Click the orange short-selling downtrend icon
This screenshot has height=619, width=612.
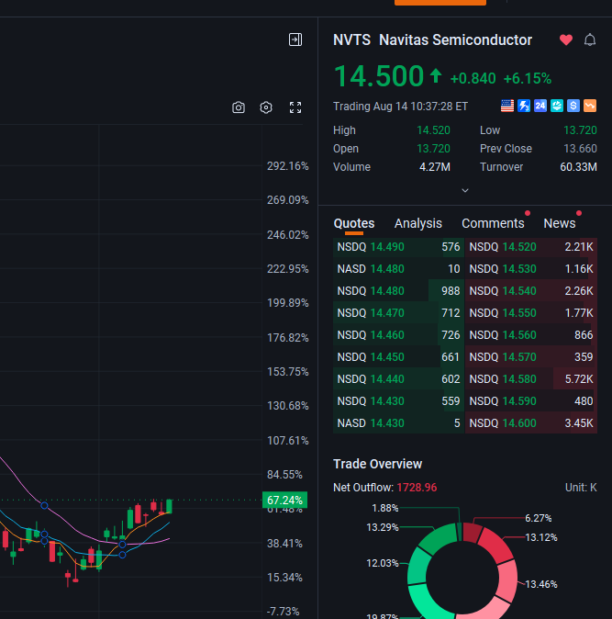pyautogui.click(x=590, y=106)
